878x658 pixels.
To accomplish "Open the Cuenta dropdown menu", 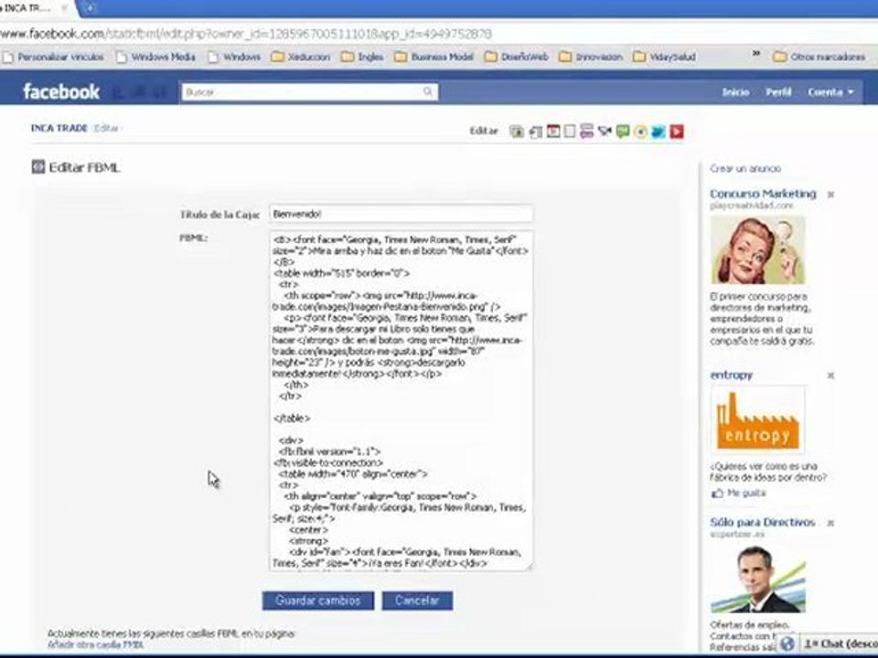I will (830, 91).
